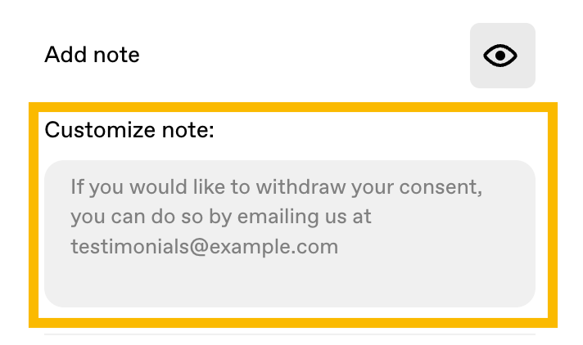Click the testimonials@example.com placeholder text
Image resolution: width=583 pixels, height=345 pixels.
pos(205,247)
